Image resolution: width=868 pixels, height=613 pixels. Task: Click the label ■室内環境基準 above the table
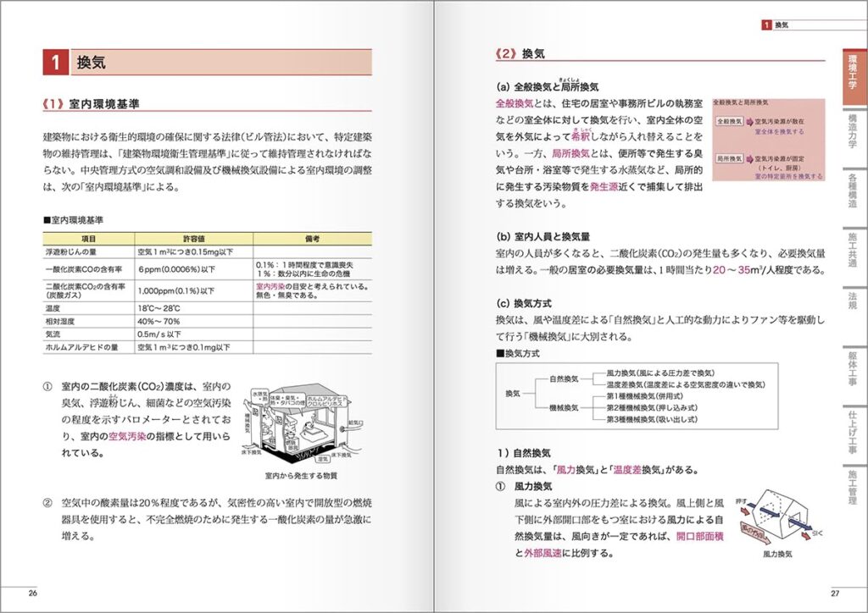coord(73,220)
